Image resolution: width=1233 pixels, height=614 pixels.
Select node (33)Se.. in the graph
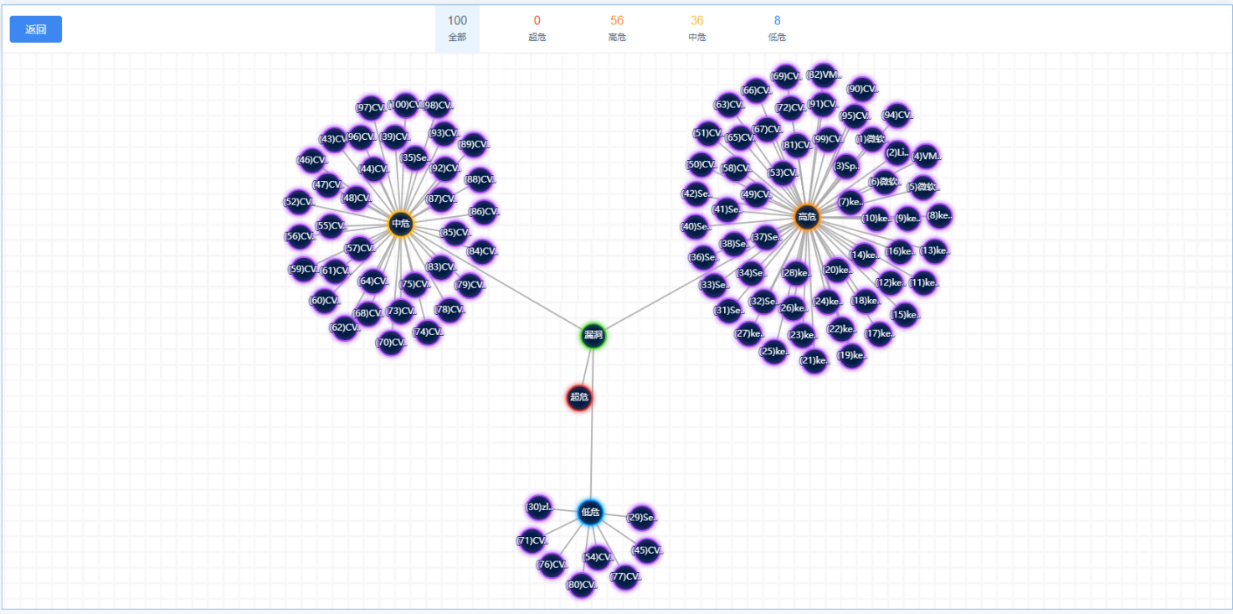click(713, 285)
